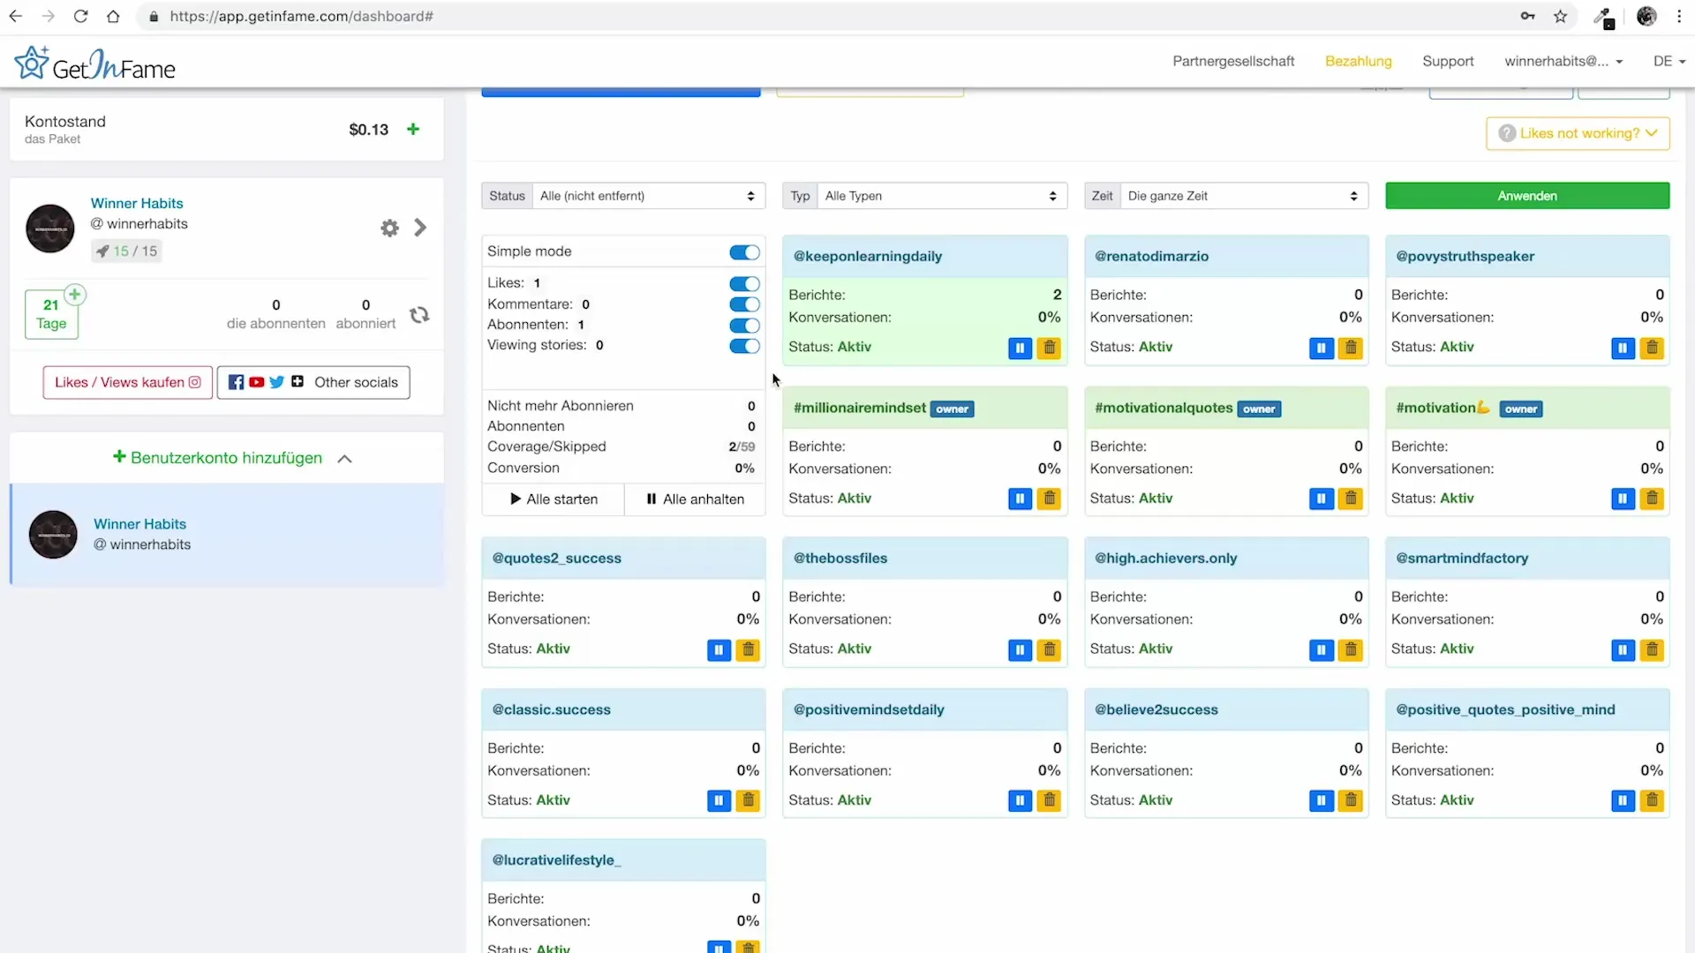Delete the #millionairemindset source
1695x953 pixels.
coord(1049,499)
